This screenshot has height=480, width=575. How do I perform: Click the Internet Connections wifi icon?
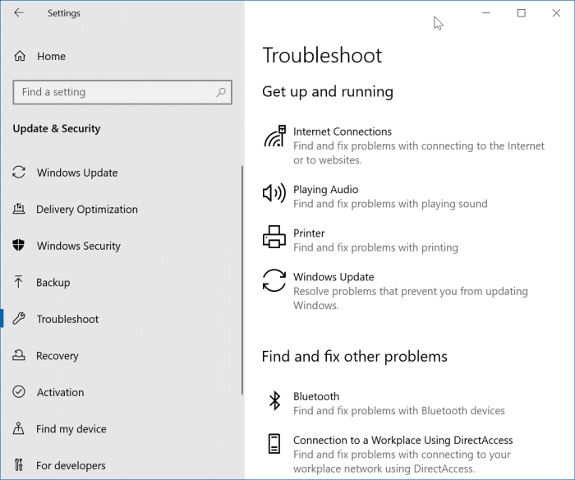274,136
